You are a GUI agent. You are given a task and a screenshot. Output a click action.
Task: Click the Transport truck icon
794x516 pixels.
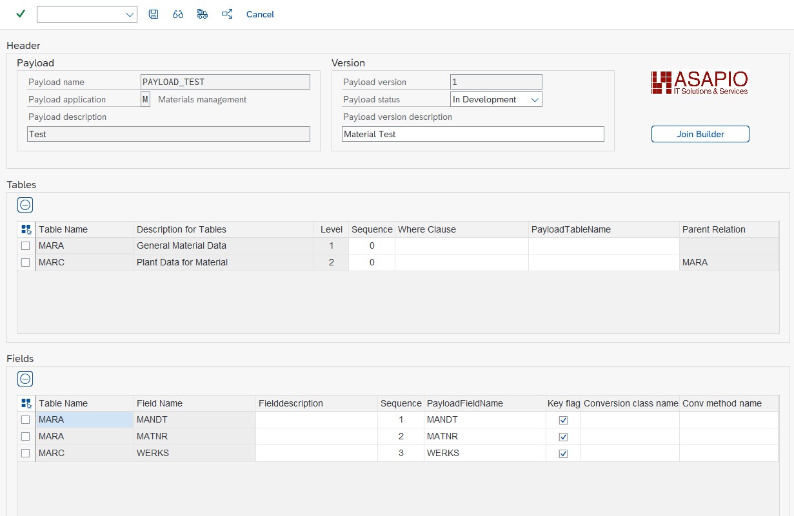point(202,14)
